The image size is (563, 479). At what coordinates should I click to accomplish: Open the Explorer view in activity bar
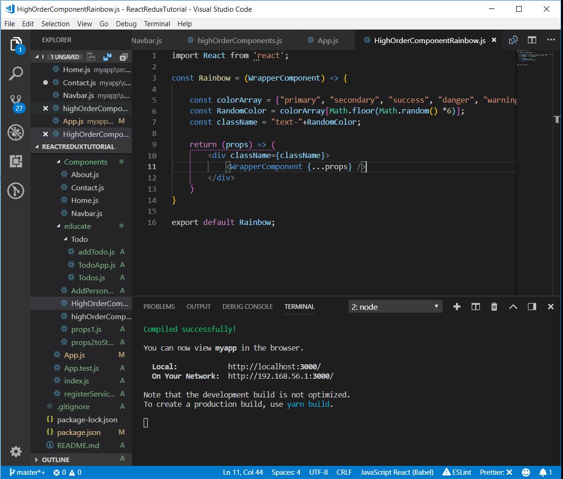(16, 45)
